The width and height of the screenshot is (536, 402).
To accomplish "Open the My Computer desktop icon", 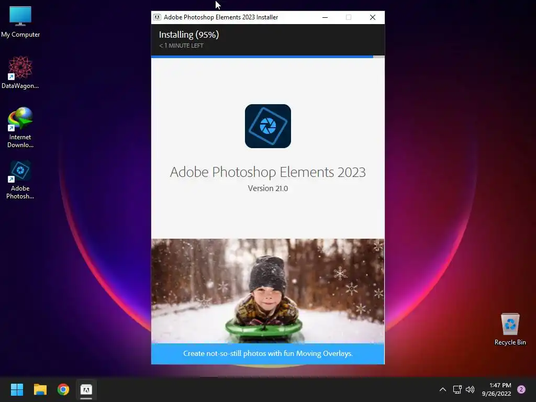I will [x=20, y=22].
